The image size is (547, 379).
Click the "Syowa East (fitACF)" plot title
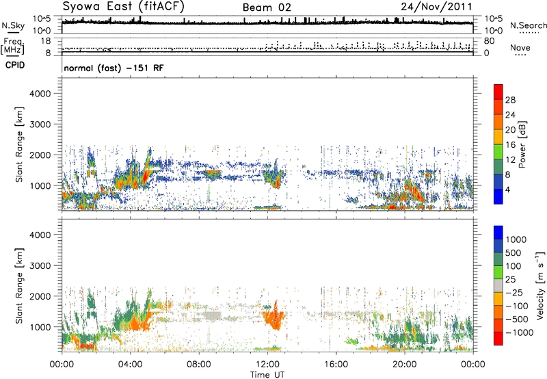pyautogui.click(x=124, y=7)
